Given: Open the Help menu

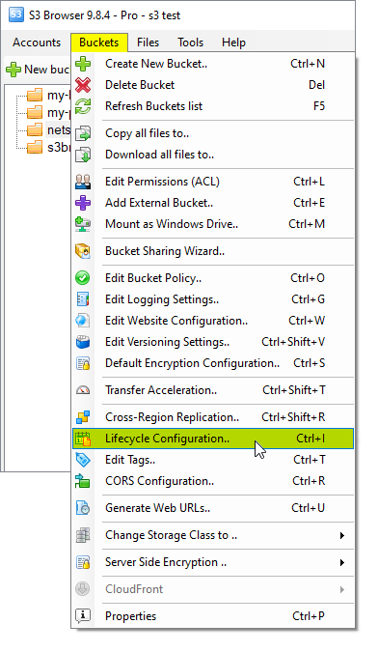Looking at the screenshot, I should [233, 43].
